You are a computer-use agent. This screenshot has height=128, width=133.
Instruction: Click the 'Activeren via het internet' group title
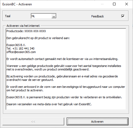coord(23,26)
